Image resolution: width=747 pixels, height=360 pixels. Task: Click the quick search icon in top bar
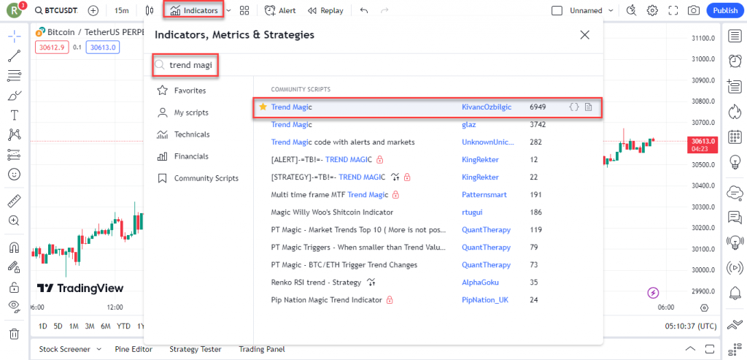coord(631,10)
